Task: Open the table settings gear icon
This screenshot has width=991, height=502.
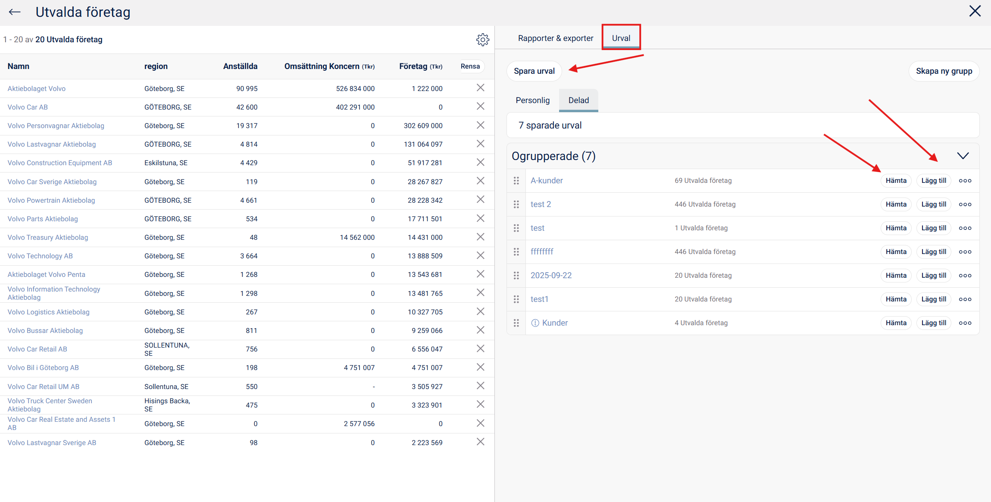Action: (482, 40)
